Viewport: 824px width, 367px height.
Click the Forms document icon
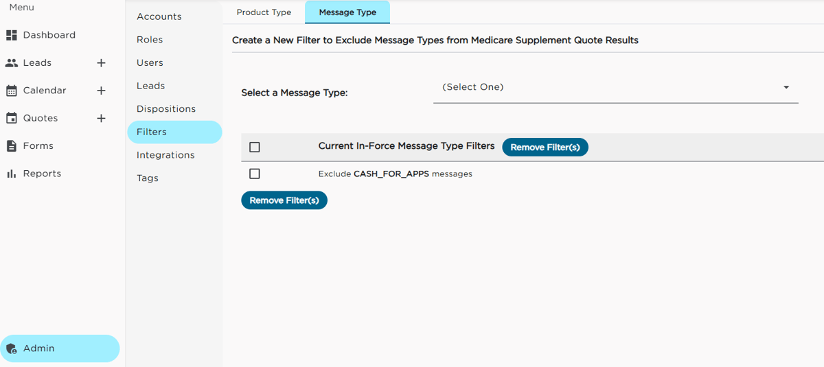point(11,146)
